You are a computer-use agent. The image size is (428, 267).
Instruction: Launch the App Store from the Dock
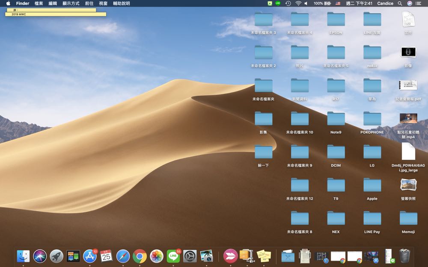(90, 256)
